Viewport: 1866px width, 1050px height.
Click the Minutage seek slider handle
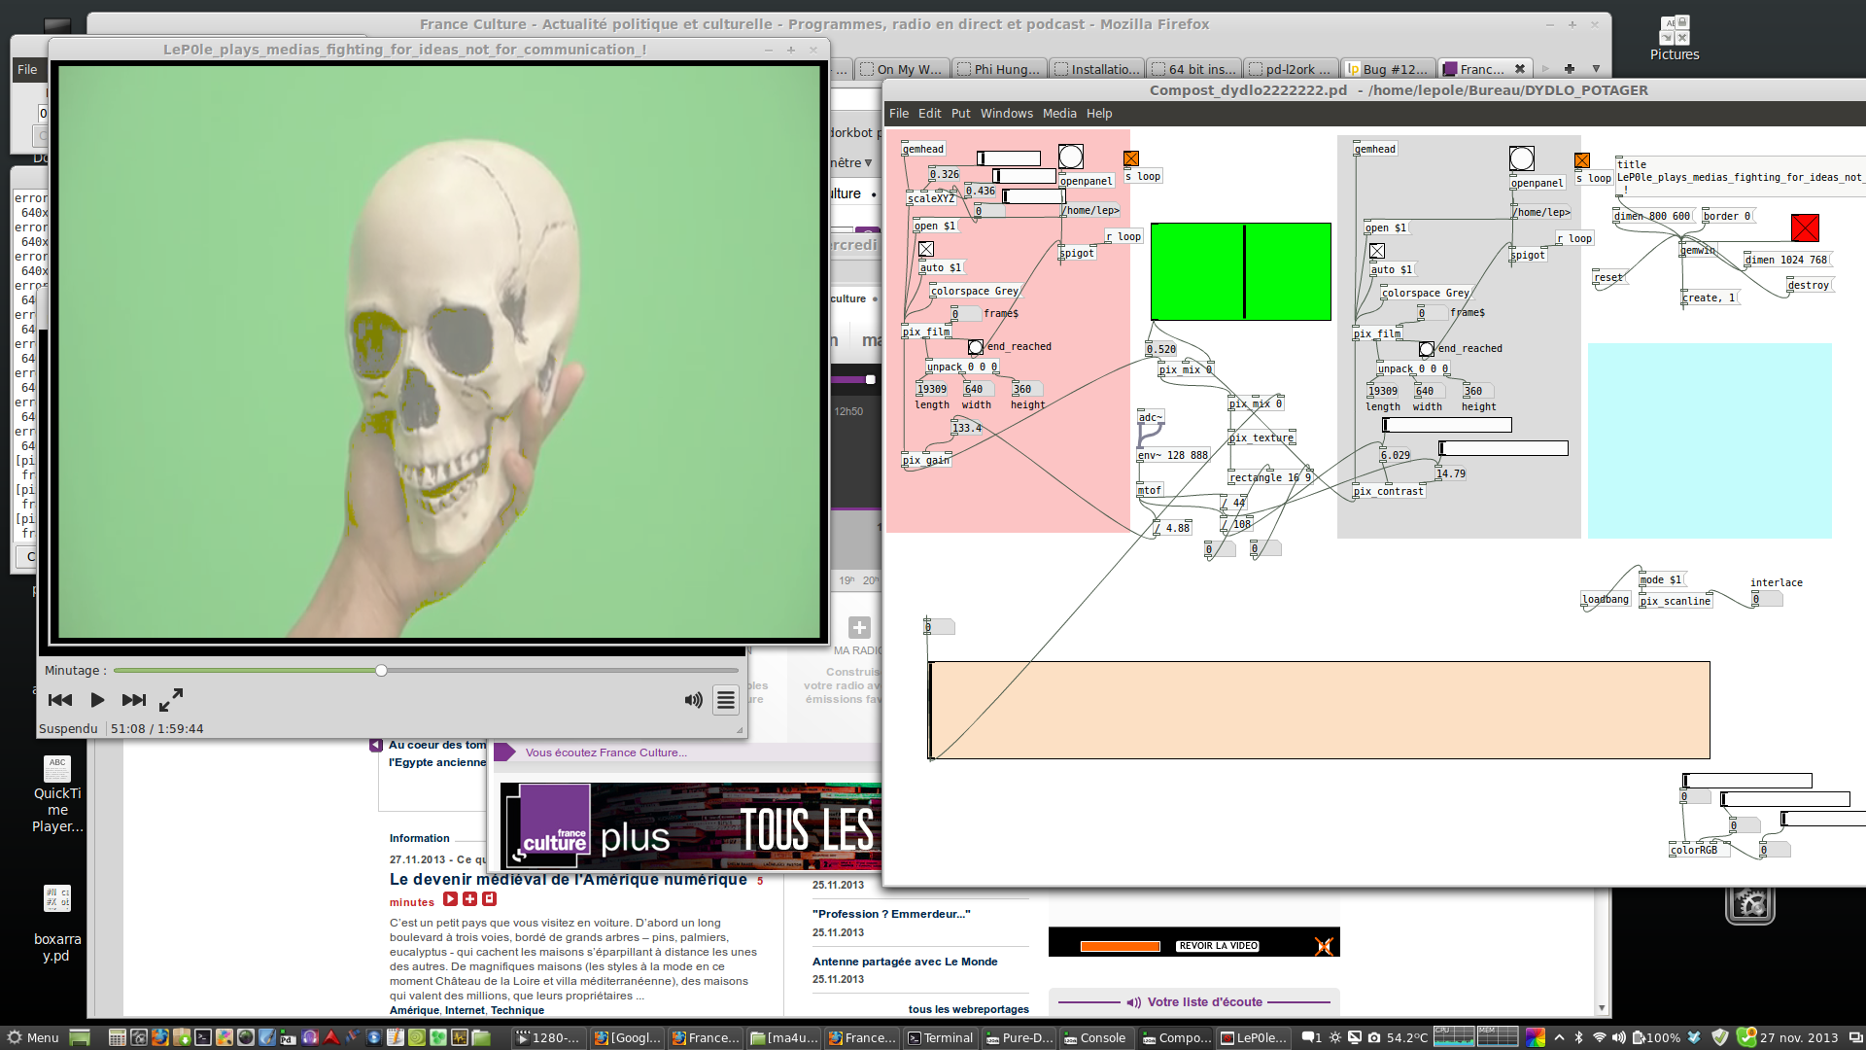click(381, 671)
